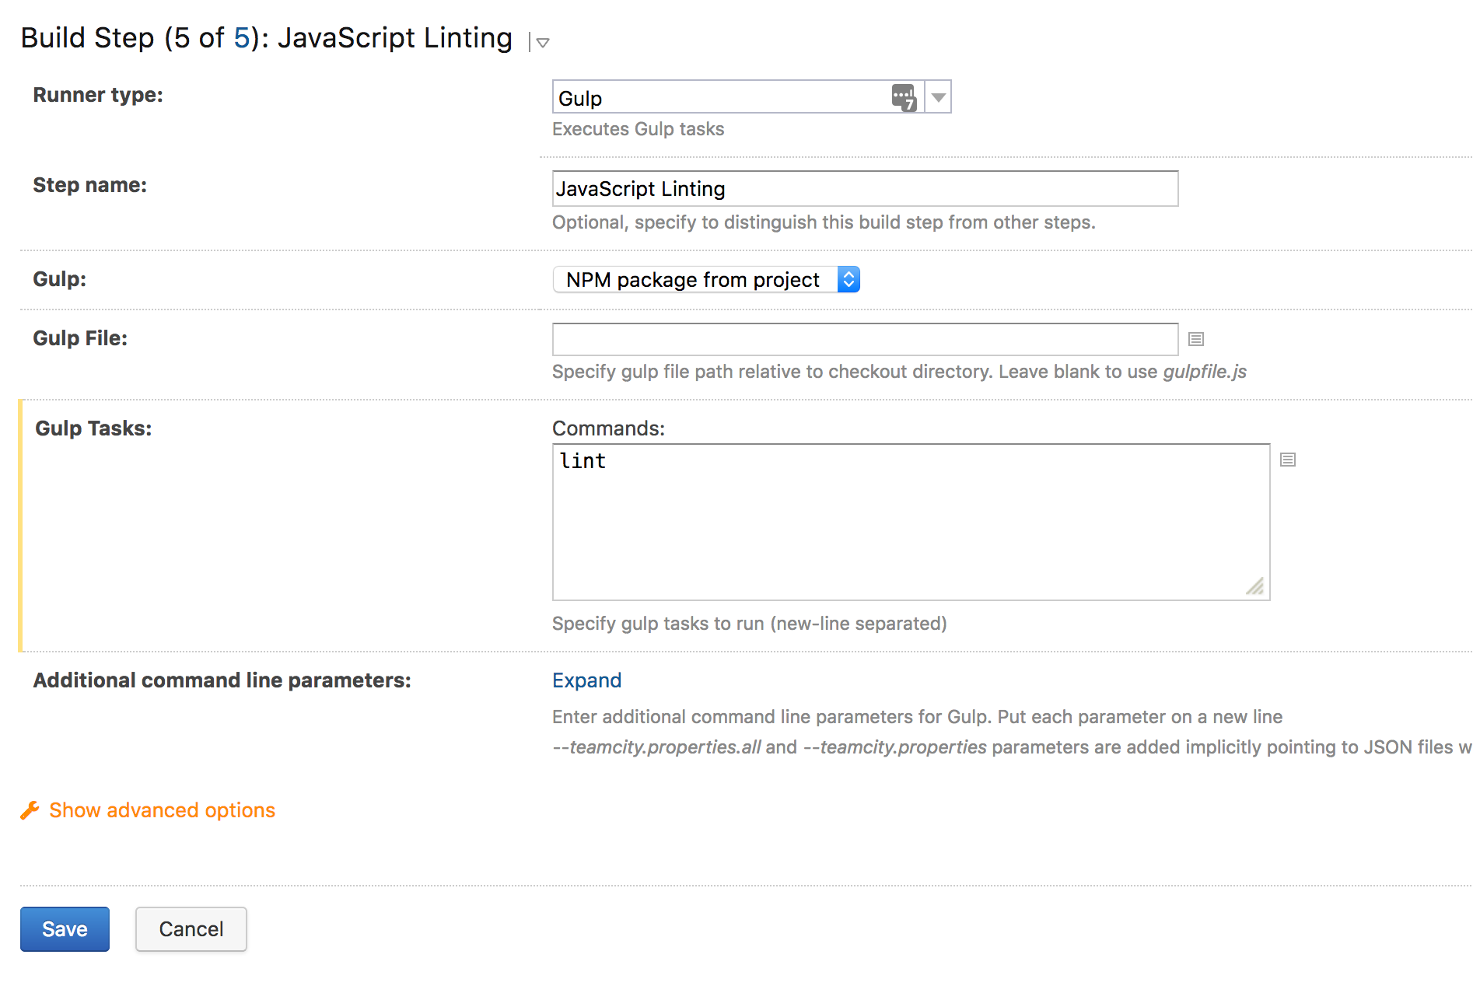
Task: Open the build step title dropdown triangle
Action: tap(543, 43)
